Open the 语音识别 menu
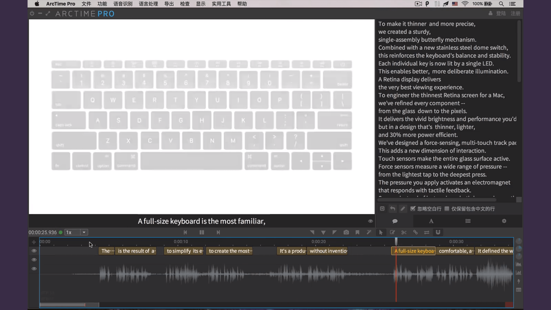This screenshot has height=310, width=551. click(123, 4)
